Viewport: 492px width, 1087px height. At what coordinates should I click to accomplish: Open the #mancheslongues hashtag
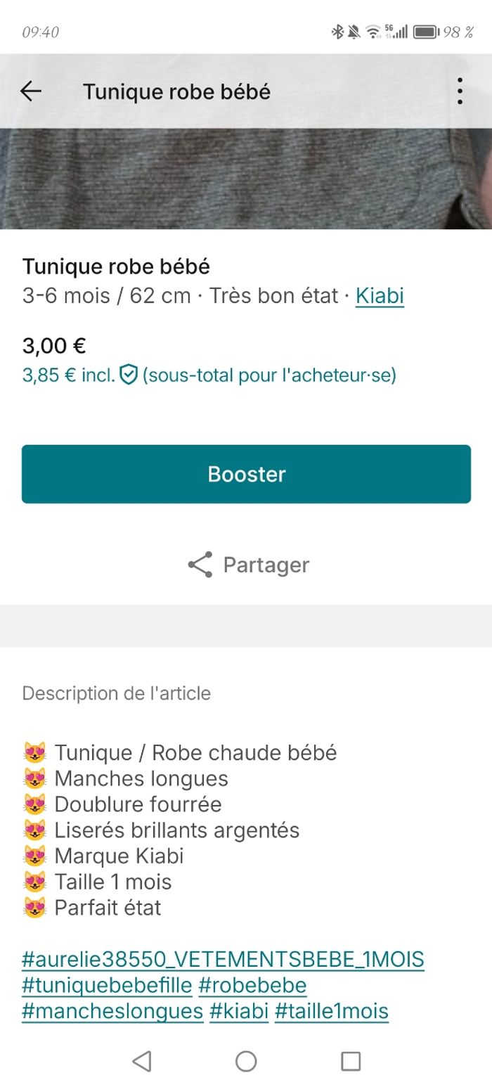pyautogui.click(x=112, y=1011)
